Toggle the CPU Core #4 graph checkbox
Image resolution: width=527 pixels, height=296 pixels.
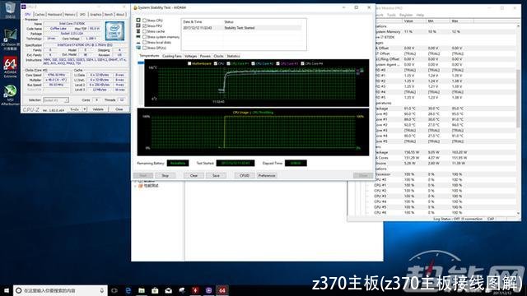tap(303, 63)
